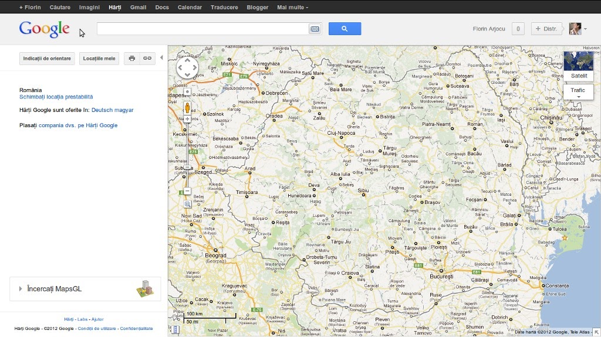
Task: Click the zoom slider handle
Action: pos(187,168)
